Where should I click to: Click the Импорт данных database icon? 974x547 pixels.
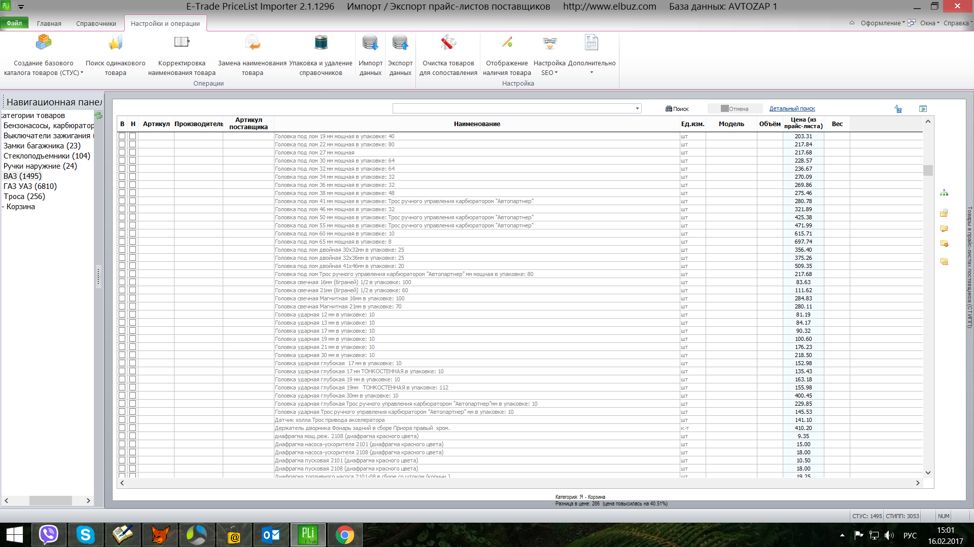pyautogui.click(x=370, y=43)
